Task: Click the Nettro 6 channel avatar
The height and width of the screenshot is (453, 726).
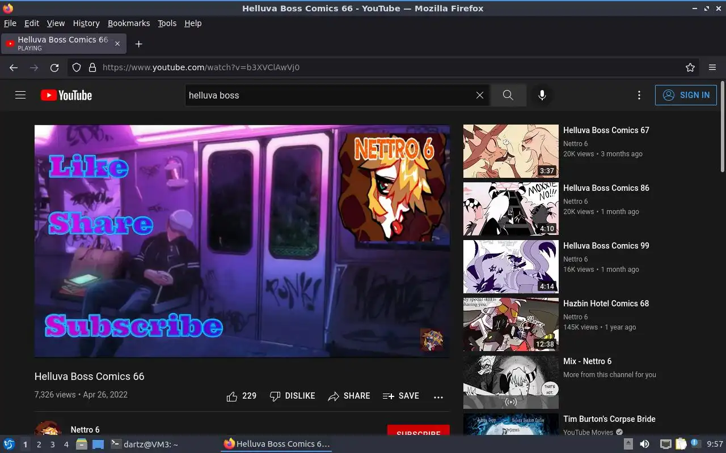Action: click(x=48, y=428)
